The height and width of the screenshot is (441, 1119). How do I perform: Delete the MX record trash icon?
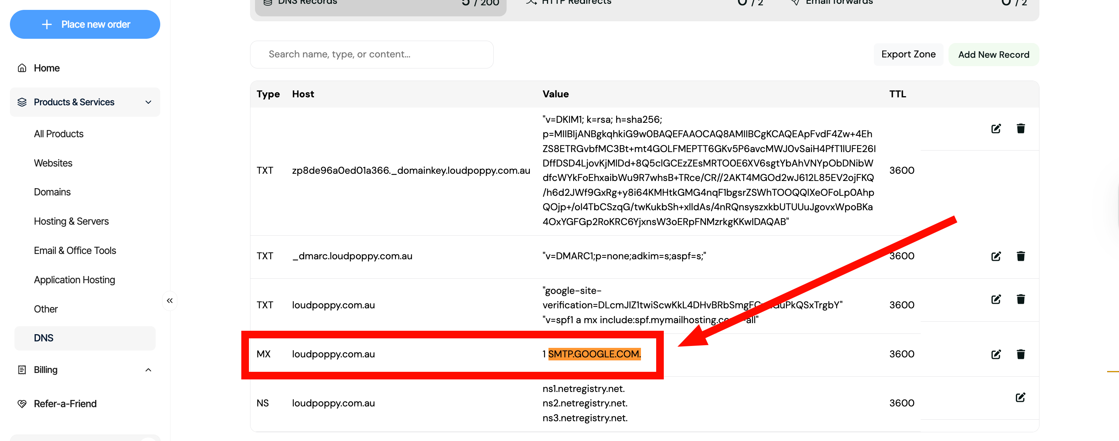pyautogui.click(x=1020, y=354)
